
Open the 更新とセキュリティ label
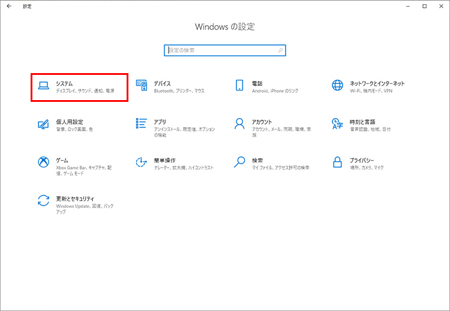pos(75,198)
